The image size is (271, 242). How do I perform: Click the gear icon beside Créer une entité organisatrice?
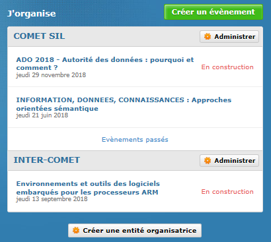point(76,230)
